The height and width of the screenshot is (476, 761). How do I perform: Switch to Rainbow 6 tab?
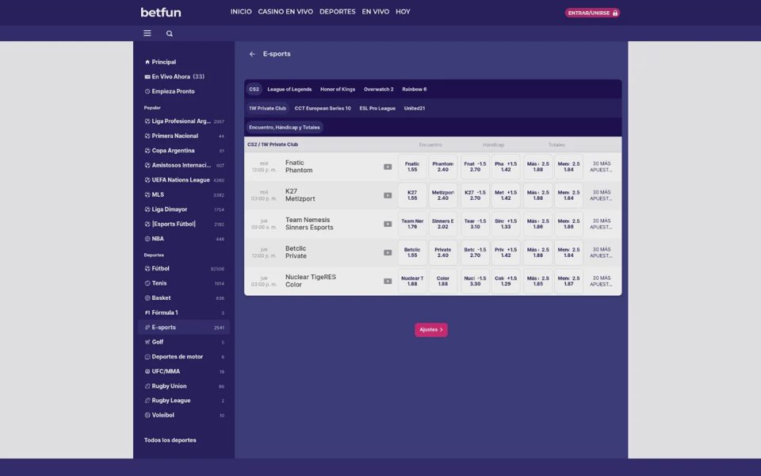[415, 90]
